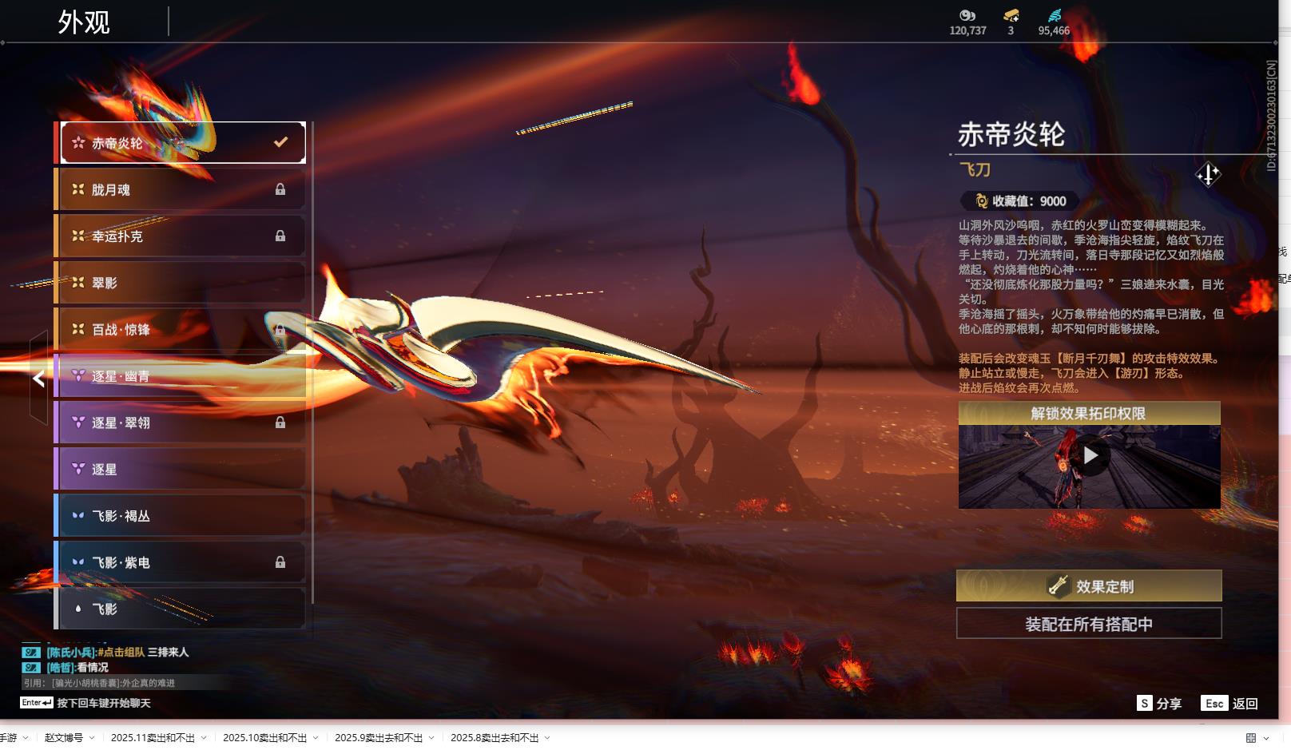Click 装配在所有搭配中 button

click(x=1089, y=624)
